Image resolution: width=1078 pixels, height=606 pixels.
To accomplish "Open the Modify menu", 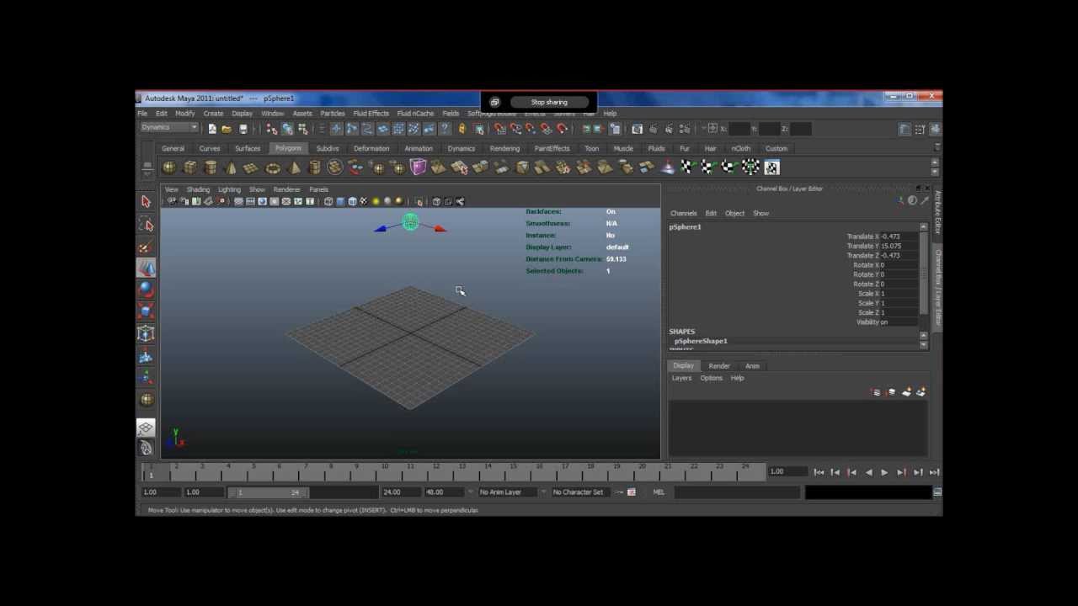I will 184,114.
